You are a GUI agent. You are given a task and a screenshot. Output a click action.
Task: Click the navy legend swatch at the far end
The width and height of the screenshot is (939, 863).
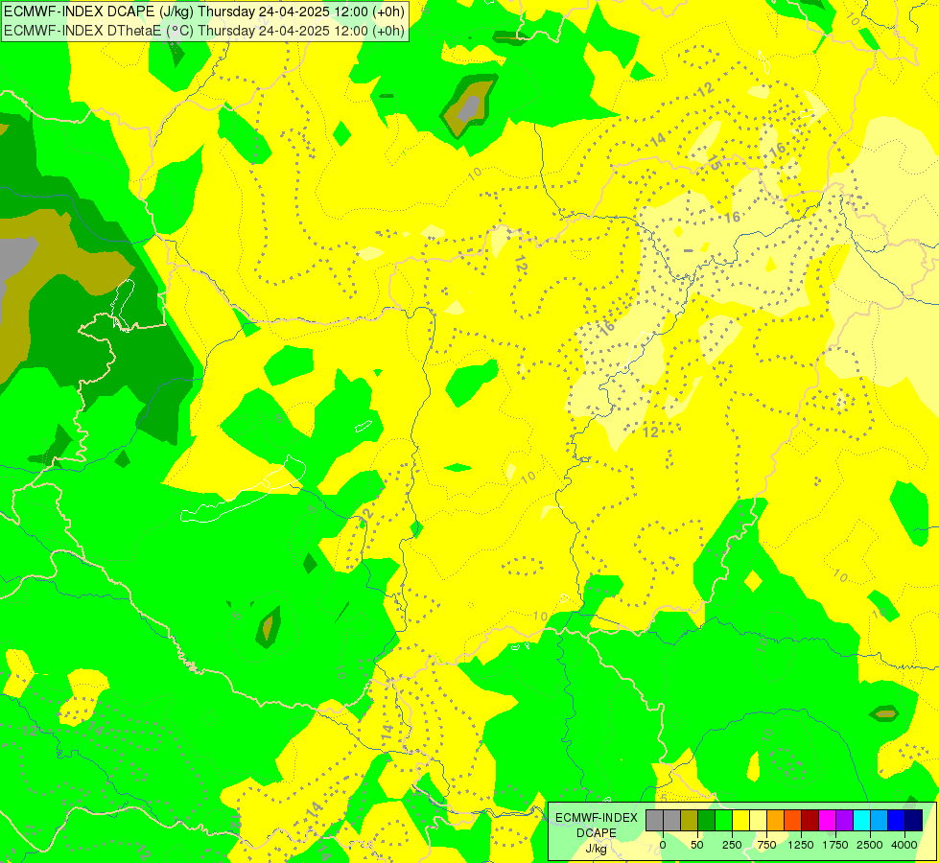(x=914, y=820)
